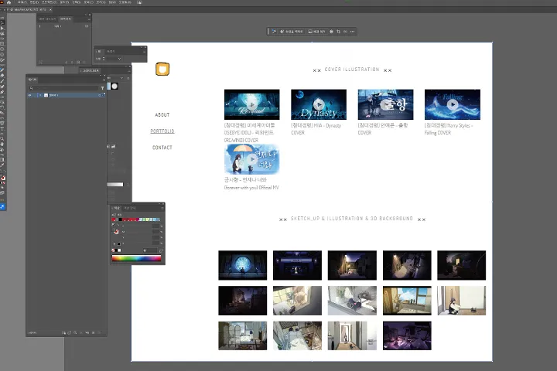The height and width of the screenshot is (371, 557).
Task: Pick a color from the spectrum bar
Action: tap(136, 258)
